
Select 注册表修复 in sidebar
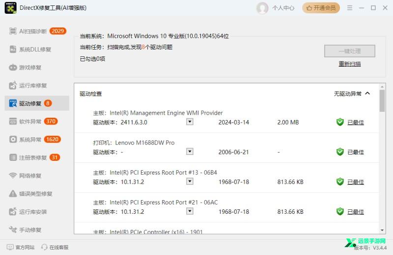click(x=37, y=157)
